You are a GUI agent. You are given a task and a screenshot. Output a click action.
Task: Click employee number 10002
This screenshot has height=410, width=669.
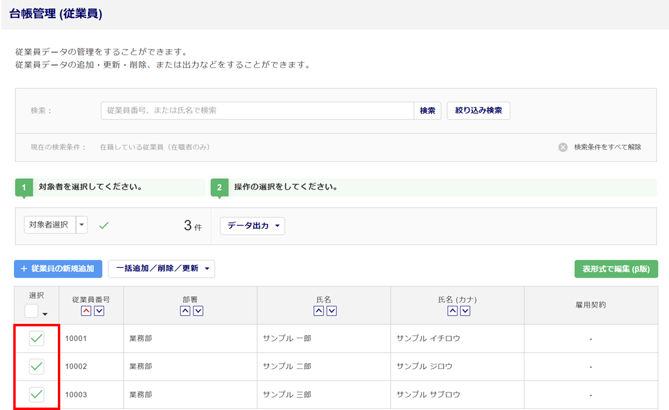click(x=76, y=367)
